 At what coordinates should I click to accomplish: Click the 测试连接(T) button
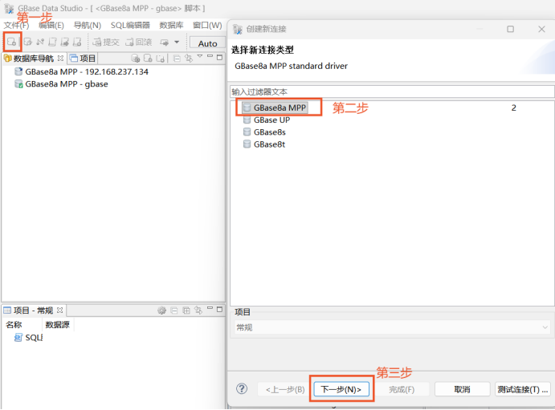click(523, 389)
